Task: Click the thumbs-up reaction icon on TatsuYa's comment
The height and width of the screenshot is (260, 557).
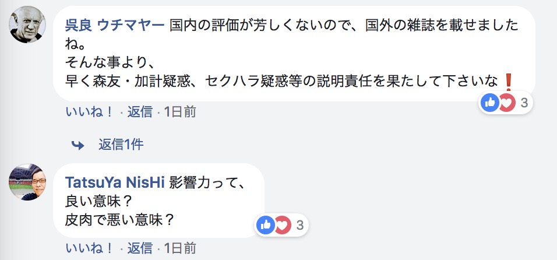Action: (266, 224)
